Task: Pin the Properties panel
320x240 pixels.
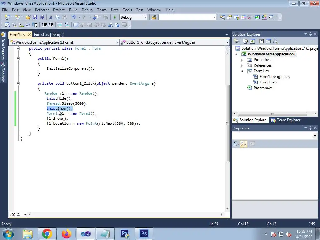Action: pos(310,128)
